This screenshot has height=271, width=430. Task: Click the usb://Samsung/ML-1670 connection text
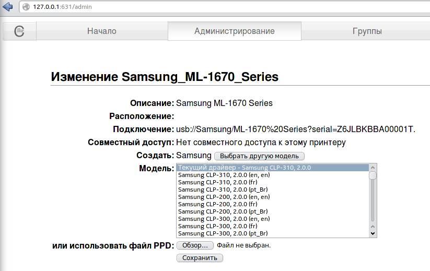tap(296, 129)
